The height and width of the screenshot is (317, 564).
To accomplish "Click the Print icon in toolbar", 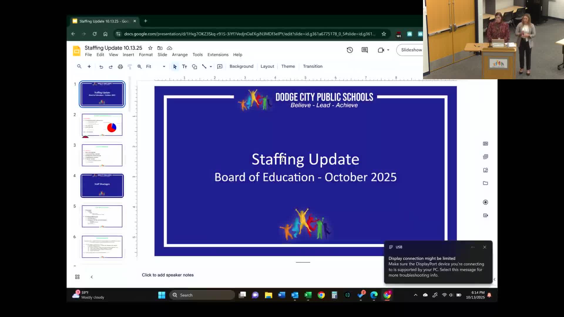I will click(x=120, y=67).
